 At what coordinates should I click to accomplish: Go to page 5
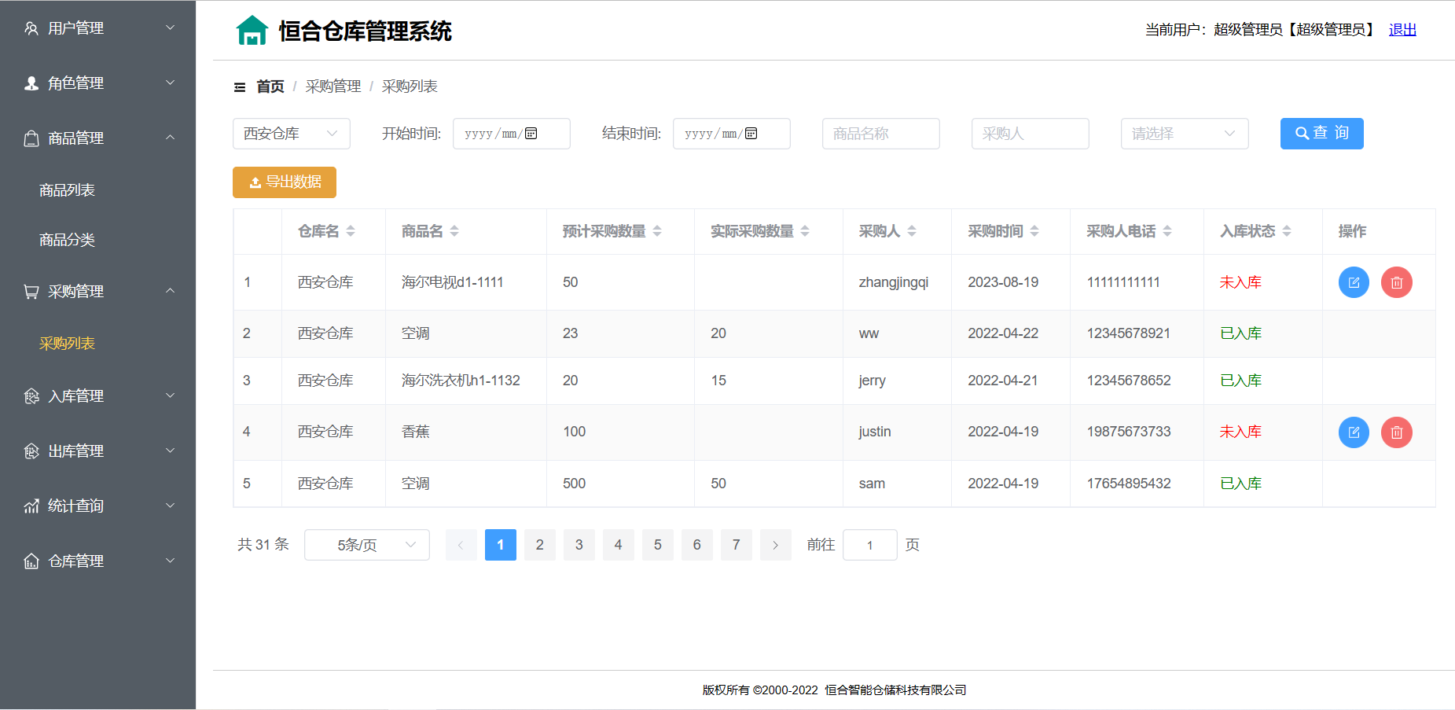[x=658, y=545]
